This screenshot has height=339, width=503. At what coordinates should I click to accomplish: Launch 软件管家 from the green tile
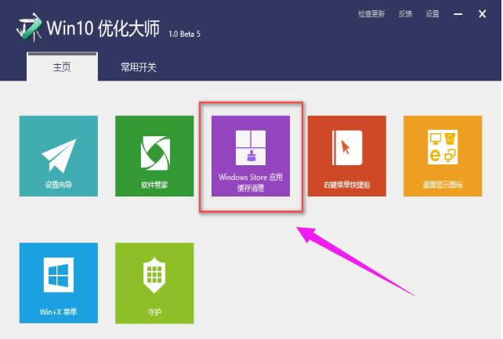pyautogui.click(x=154, y=155)
